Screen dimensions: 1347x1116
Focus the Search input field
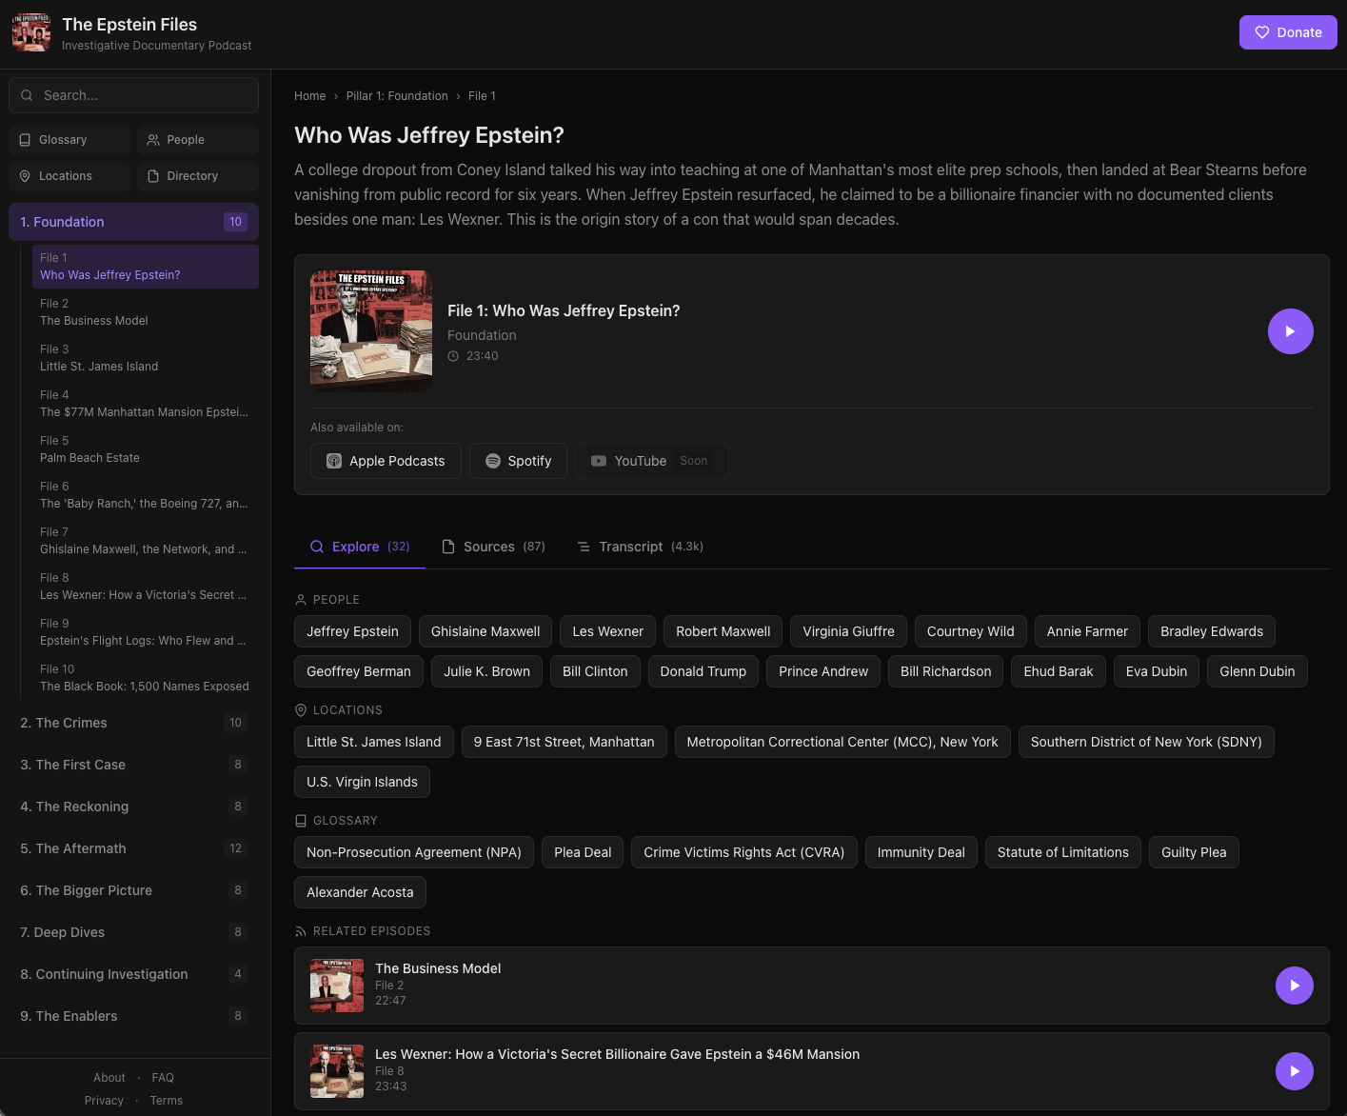133,95
